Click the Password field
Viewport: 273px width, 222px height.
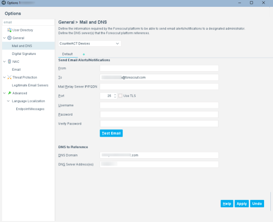159,115
